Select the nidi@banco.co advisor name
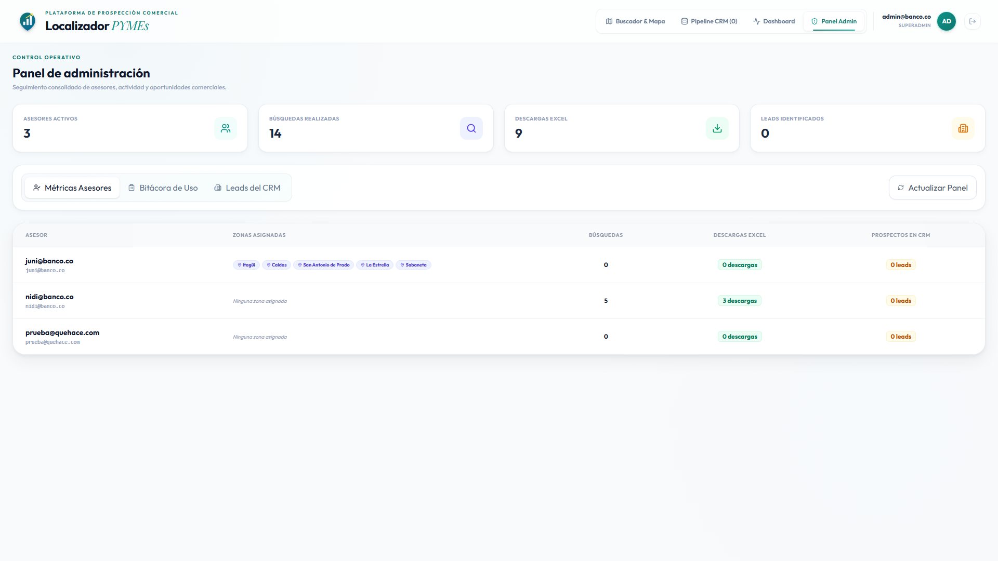The height and width of the screenshot is (561, 998). (x=49, y=297)
